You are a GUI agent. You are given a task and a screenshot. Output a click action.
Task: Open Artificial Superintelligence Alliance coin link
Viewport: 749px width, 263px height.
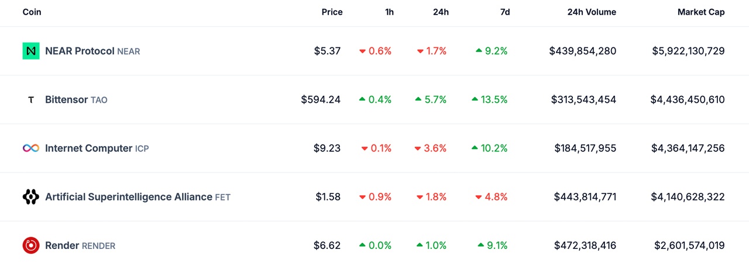(x=128, y=197)
